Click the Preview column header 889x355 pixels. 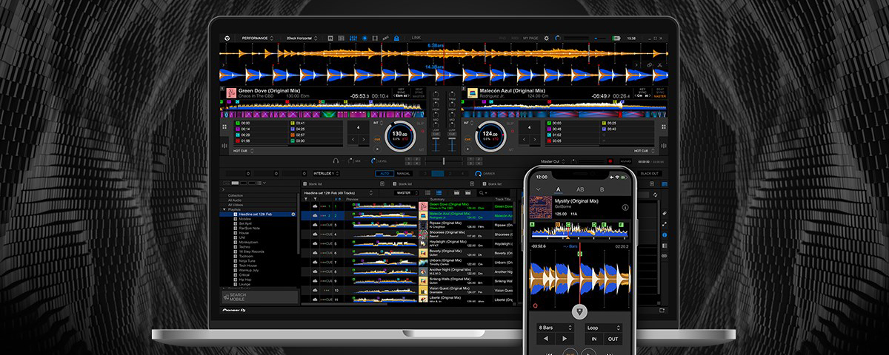pos(353,200)
